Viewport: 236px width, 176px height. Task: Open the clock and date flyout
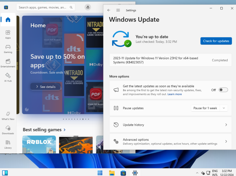pos(227,173)
